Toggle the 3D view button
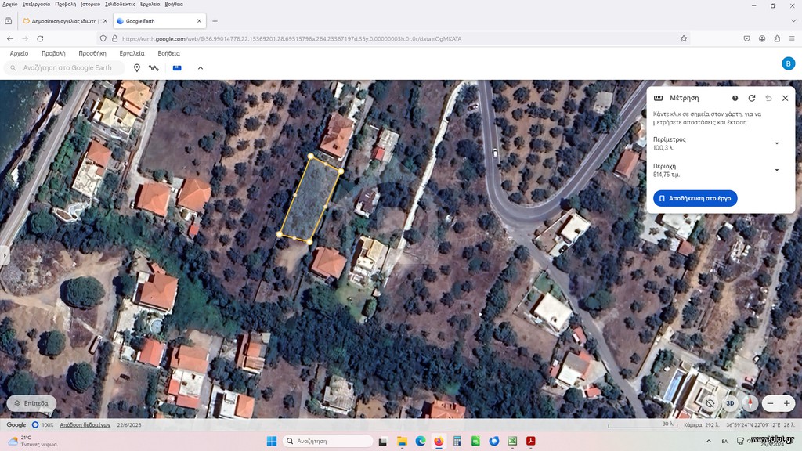Image resolution: width=802 pixels, height=451 pixels. 730,403
